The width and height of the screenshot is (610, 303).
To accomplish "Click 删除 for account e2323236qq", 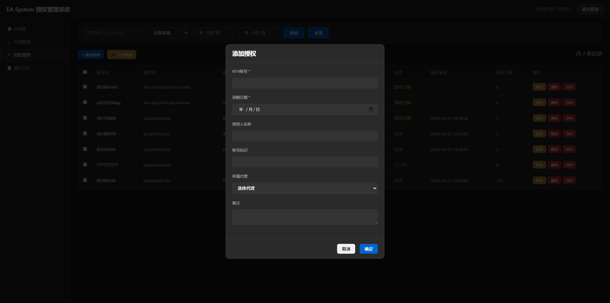I will point(554,103).
